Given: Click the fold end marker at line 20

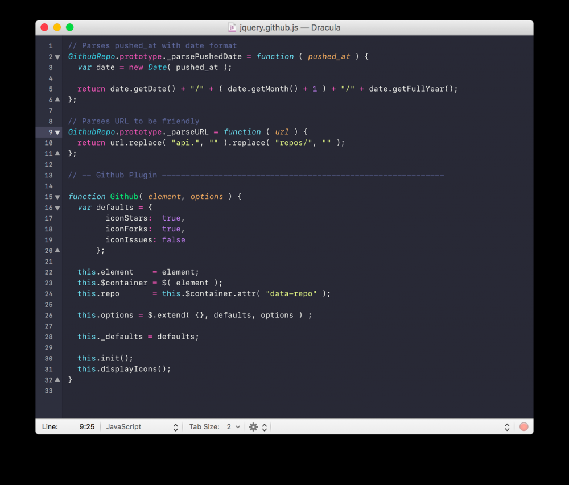Looking at the screenshot, I should (x=57, y=251).
